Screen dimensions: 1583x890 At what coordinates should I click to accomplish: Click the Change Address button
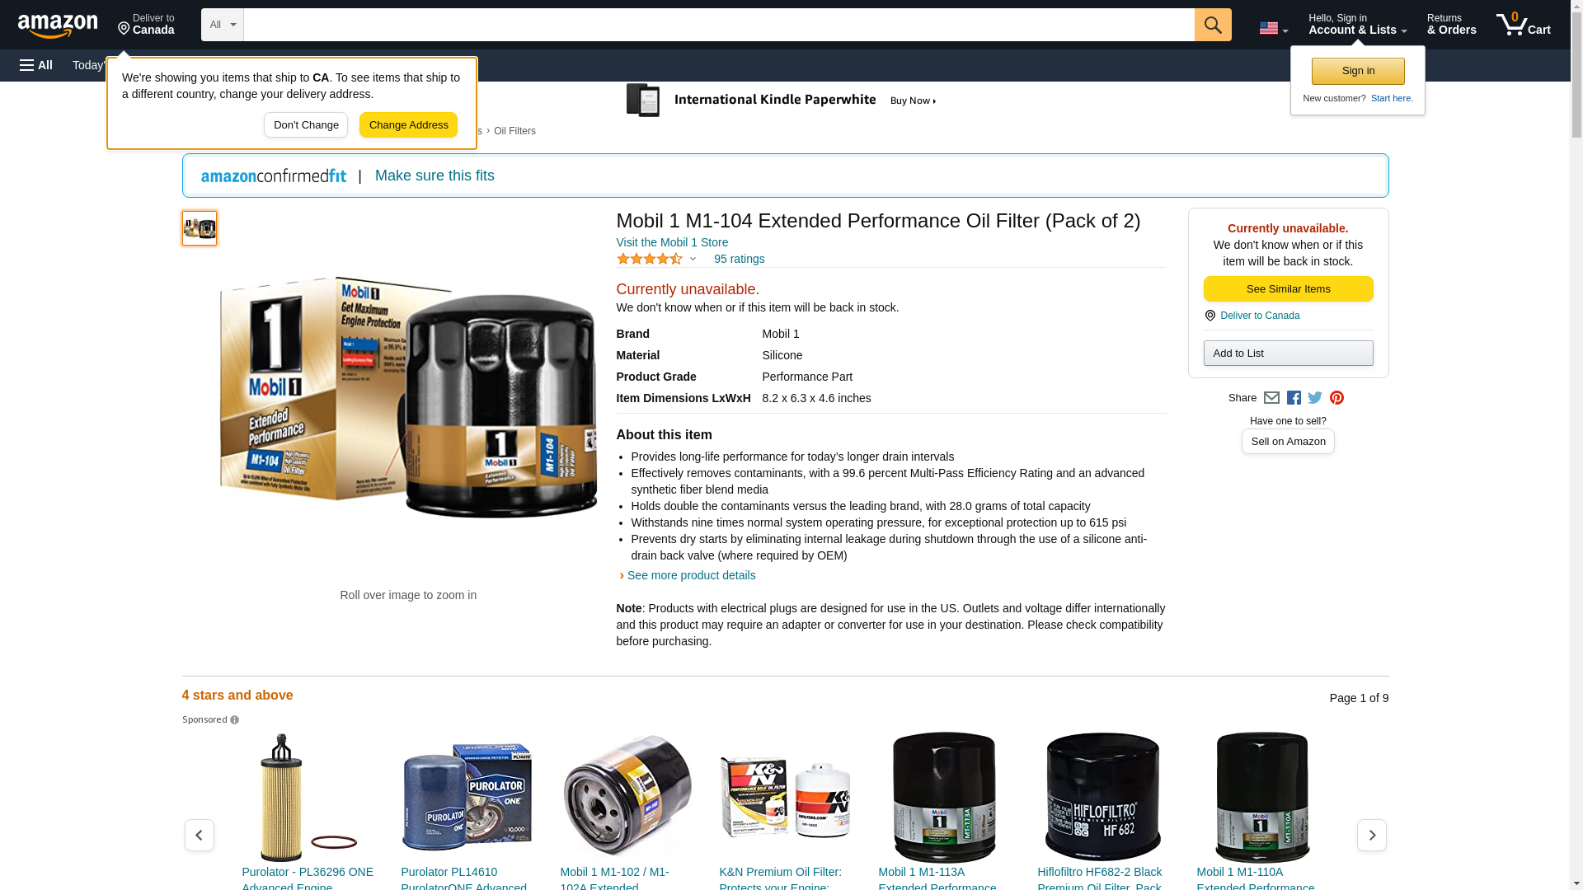point(408,125)
